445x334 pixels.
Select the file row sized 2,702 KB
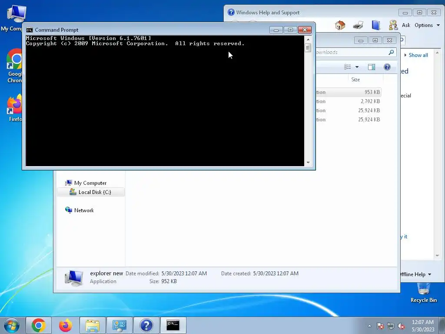click(349, 101)
